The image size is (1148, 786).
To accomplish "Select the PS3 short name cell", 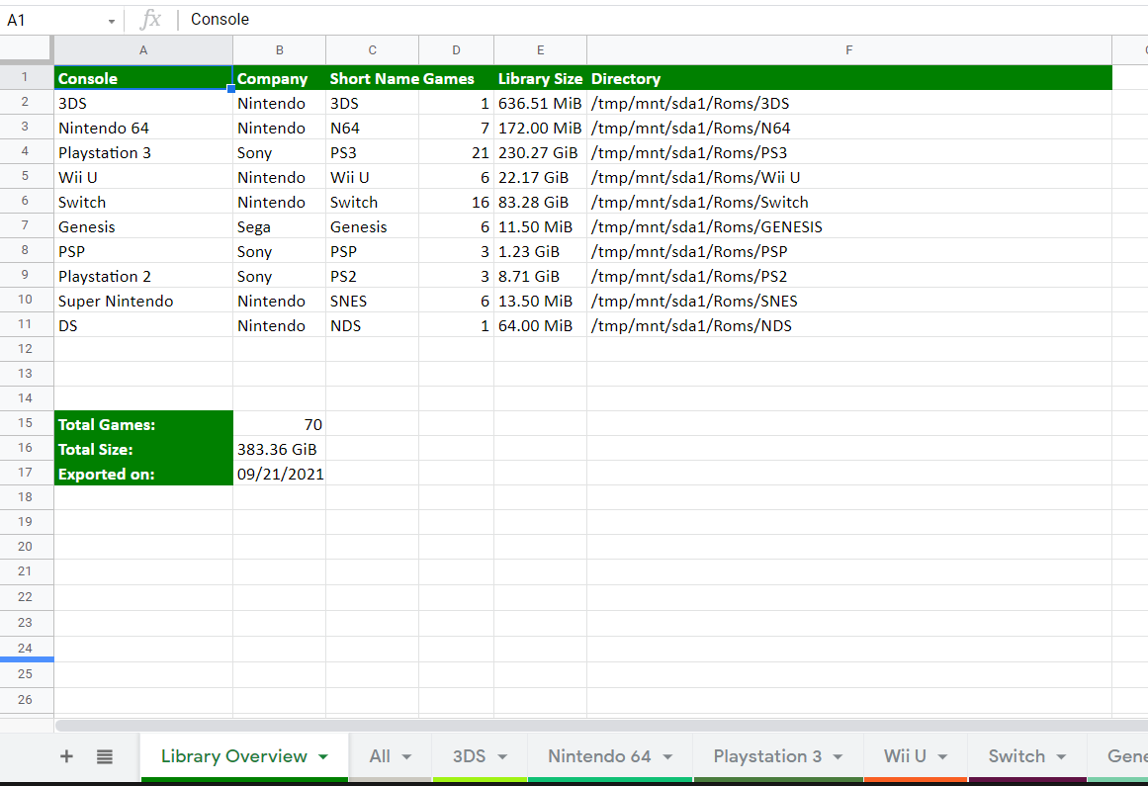I will [x=373, y=153].
